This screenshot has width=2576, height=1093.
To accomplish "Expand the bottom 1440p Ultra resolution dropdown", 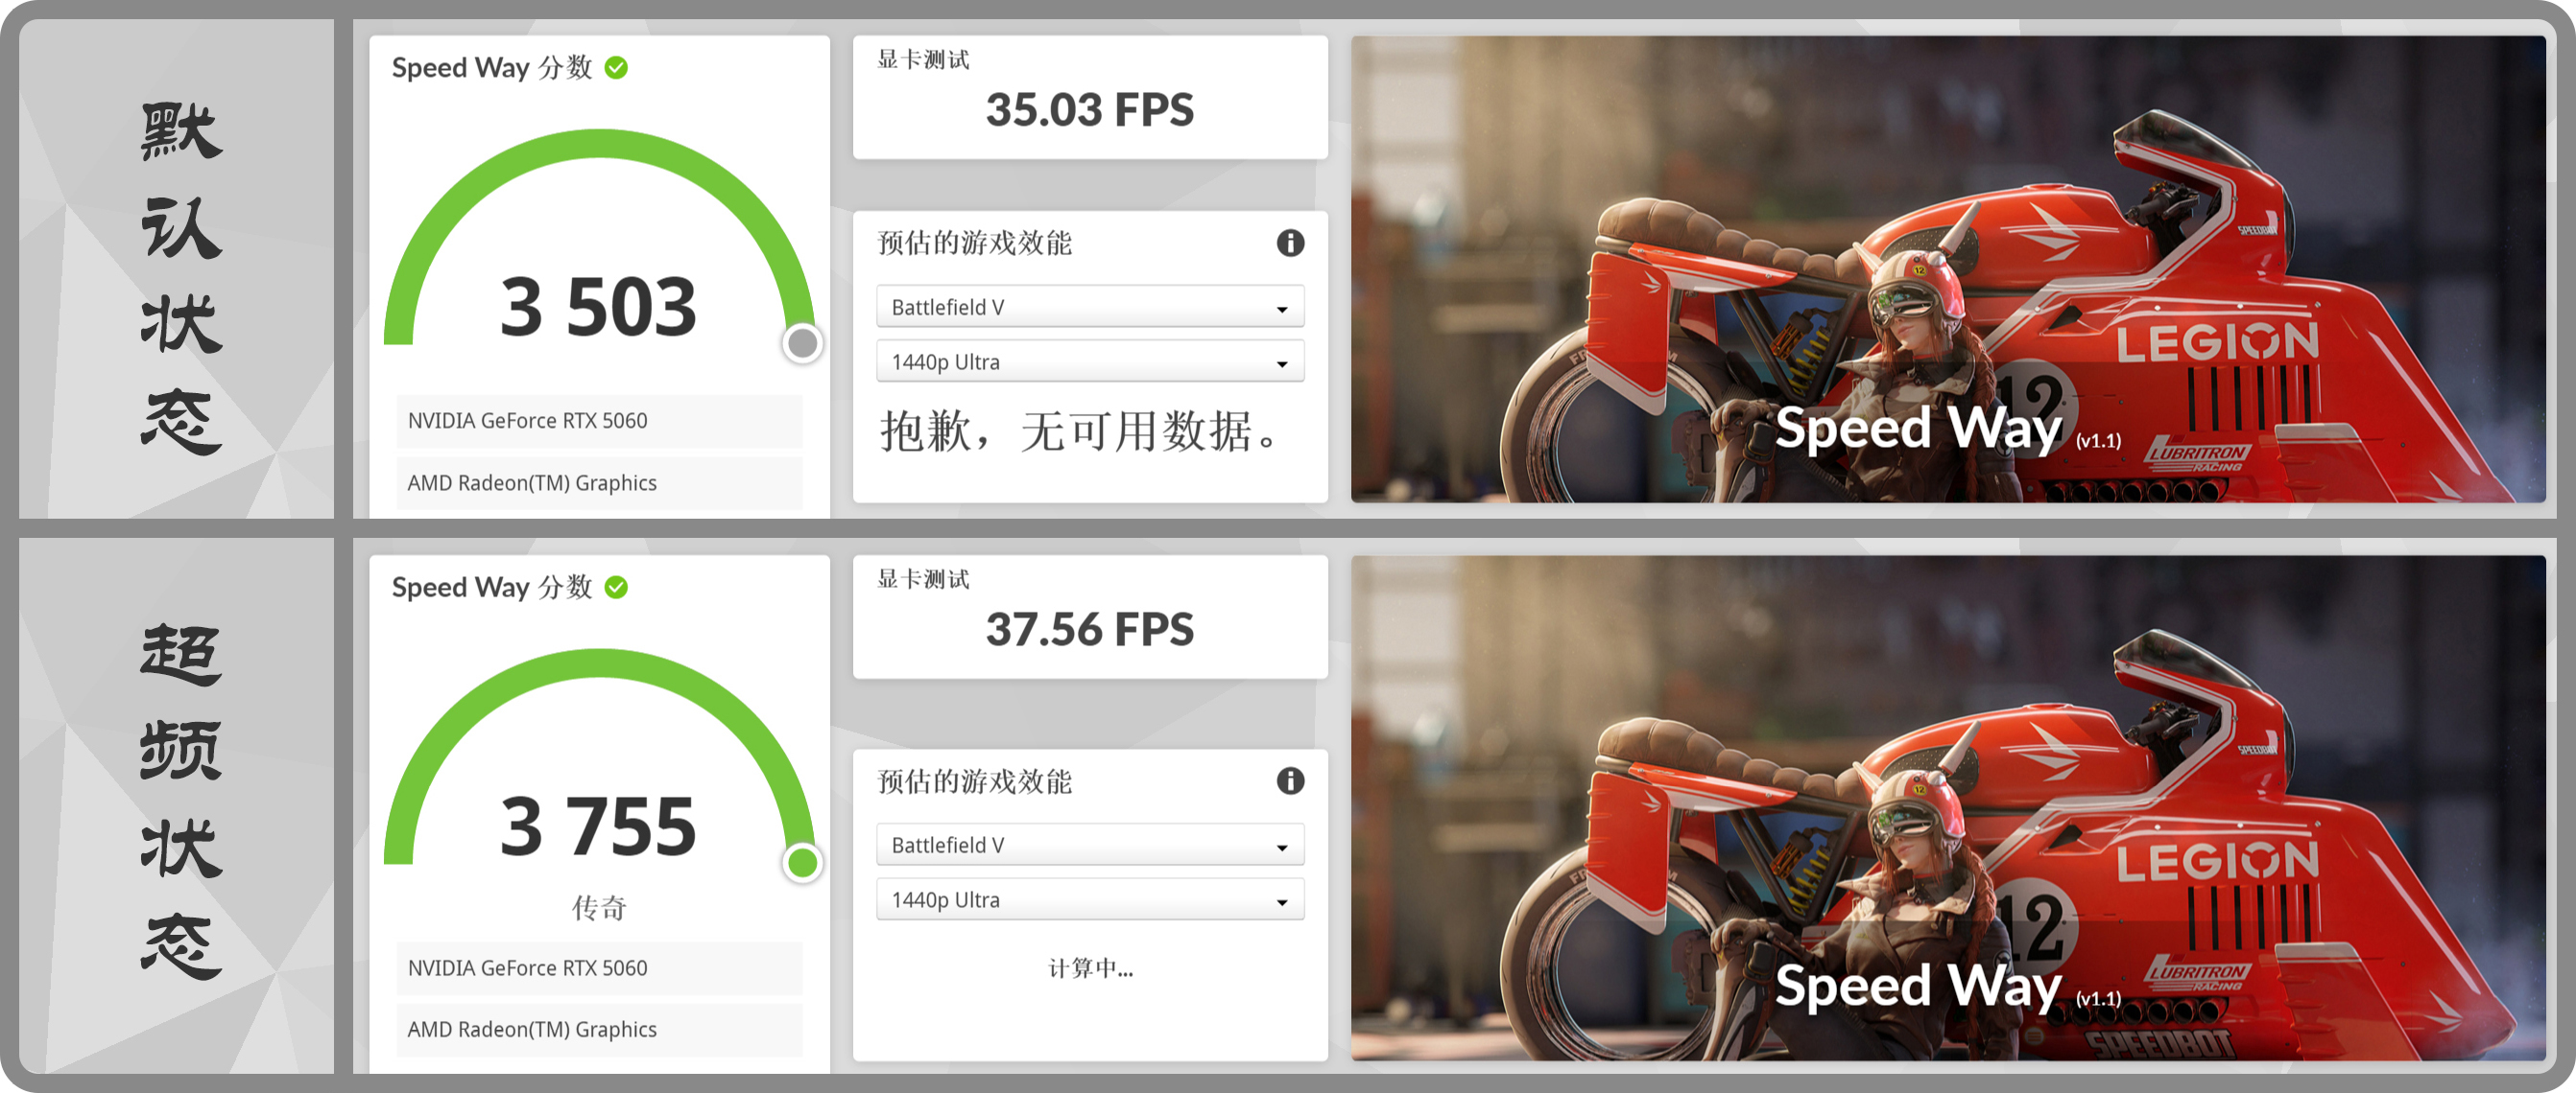I will 1090,900.
